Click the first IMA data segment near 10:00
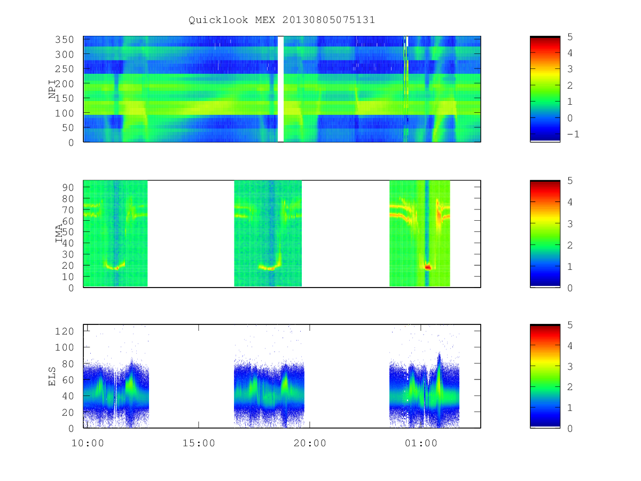 [115, 234]
